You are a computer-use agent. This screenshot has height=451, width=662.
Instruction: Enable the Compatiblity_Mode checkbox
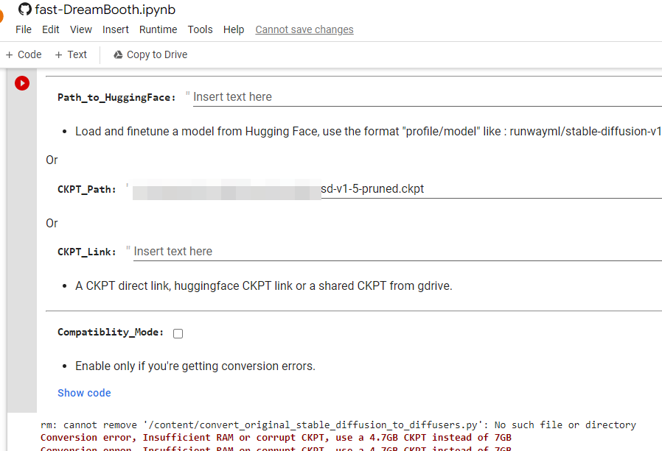178,333
